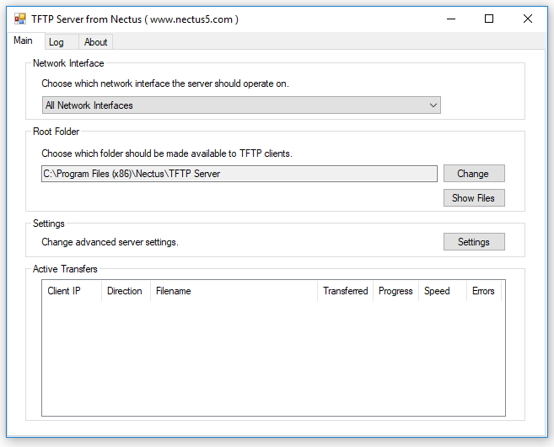The height and width of the screenshot is (447, 554).
Task: Click the root folder path field
Action: pos(239,174)
